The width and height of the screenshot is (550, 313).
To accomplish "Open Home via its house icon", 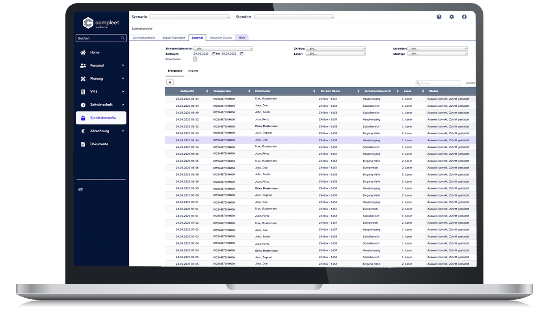I will pyautogui.click(x=83, y=52).
